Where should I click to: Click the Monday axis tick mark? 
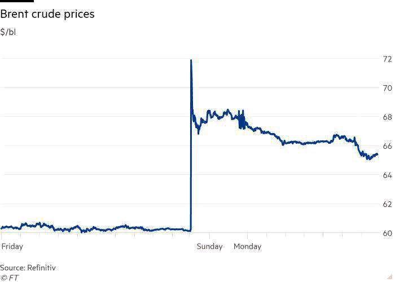click(x=247, y=236)
